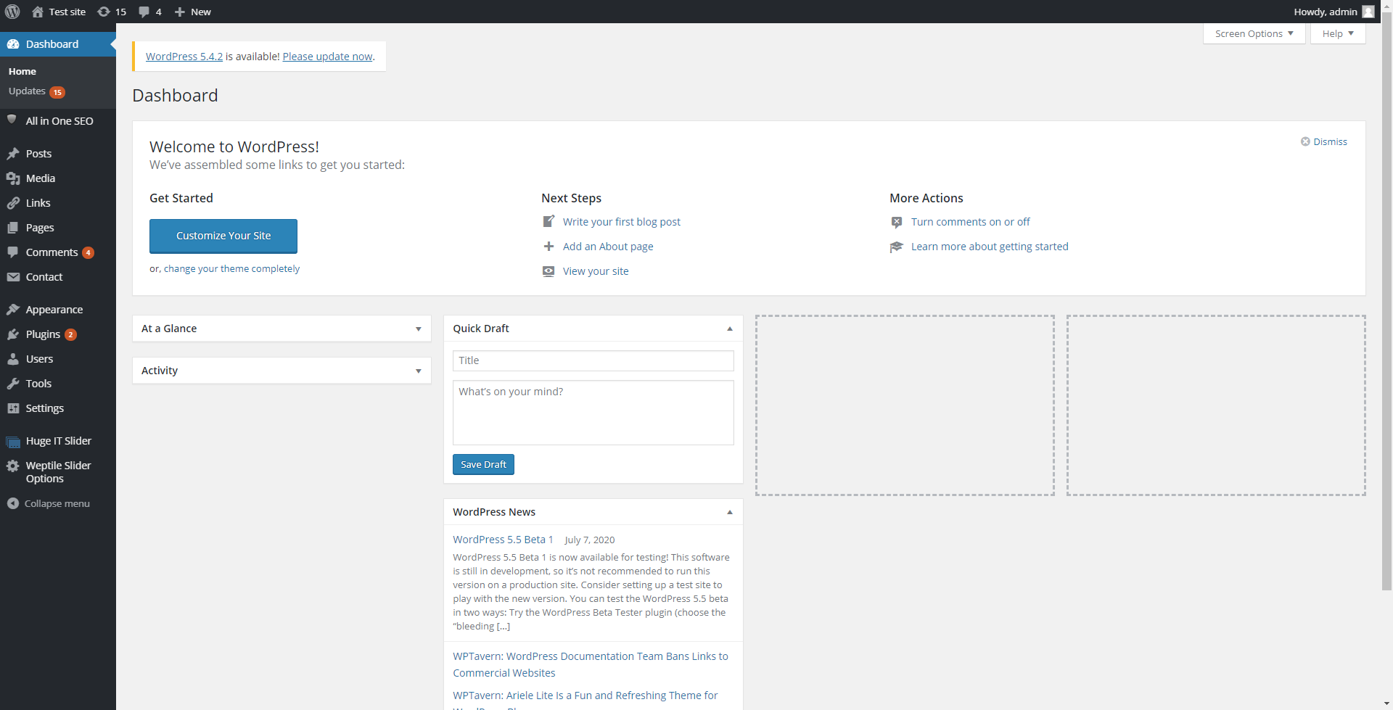1393x710 pixels.
Task: Click the admin avatar icon
Action: 1368,12
